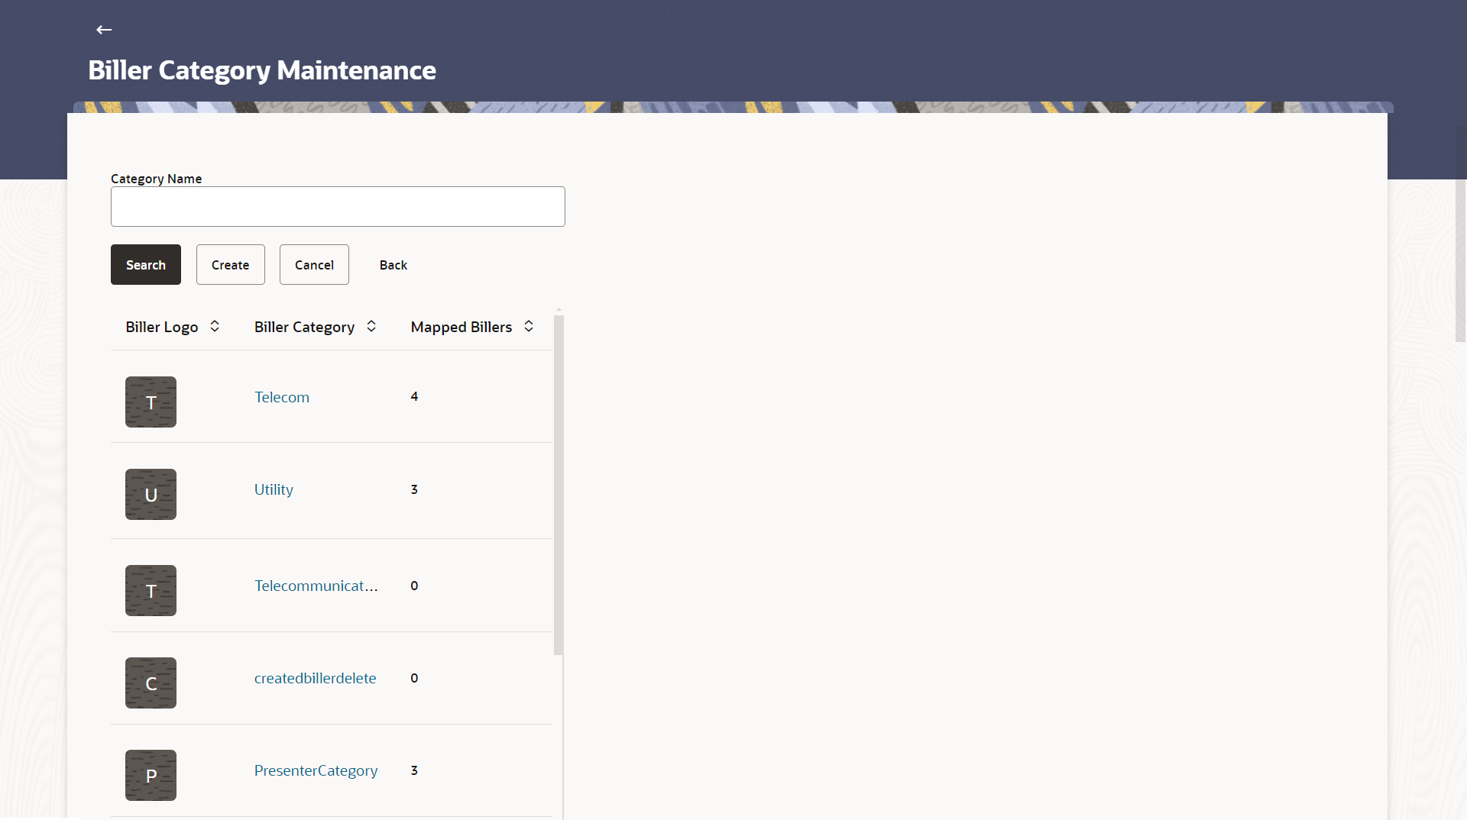Open the Telecommunicat… category link
This screenshot has width=1467, height=820.
click(x=316, y=586)
